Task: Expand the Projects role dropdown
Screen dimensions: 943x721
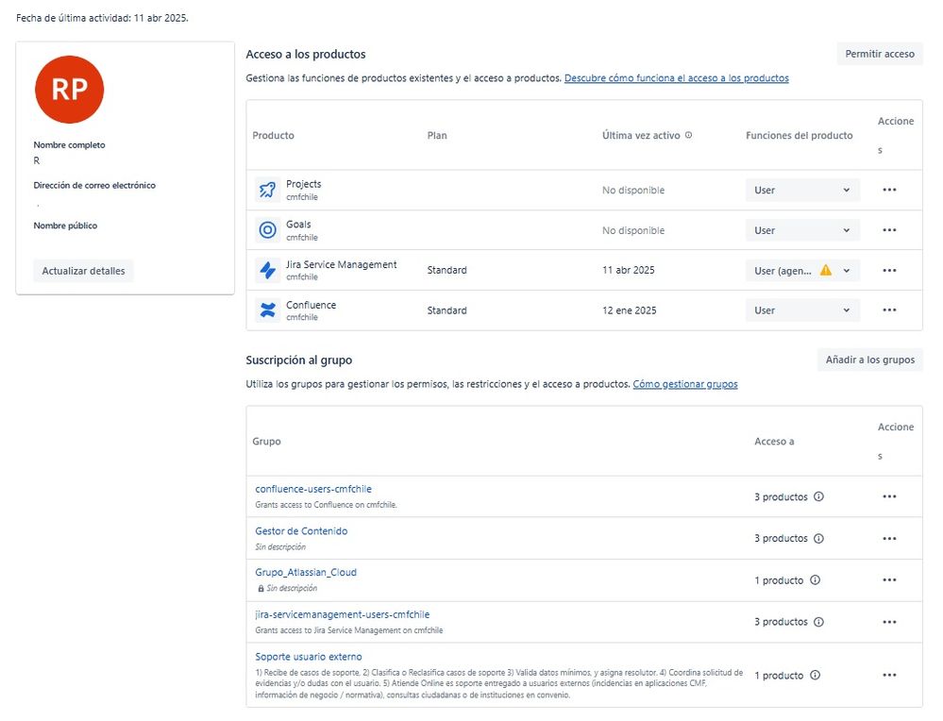Action: [802, 191]
